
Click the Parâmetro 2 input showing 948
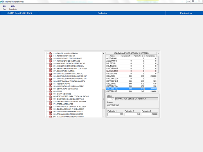[132, 114]
